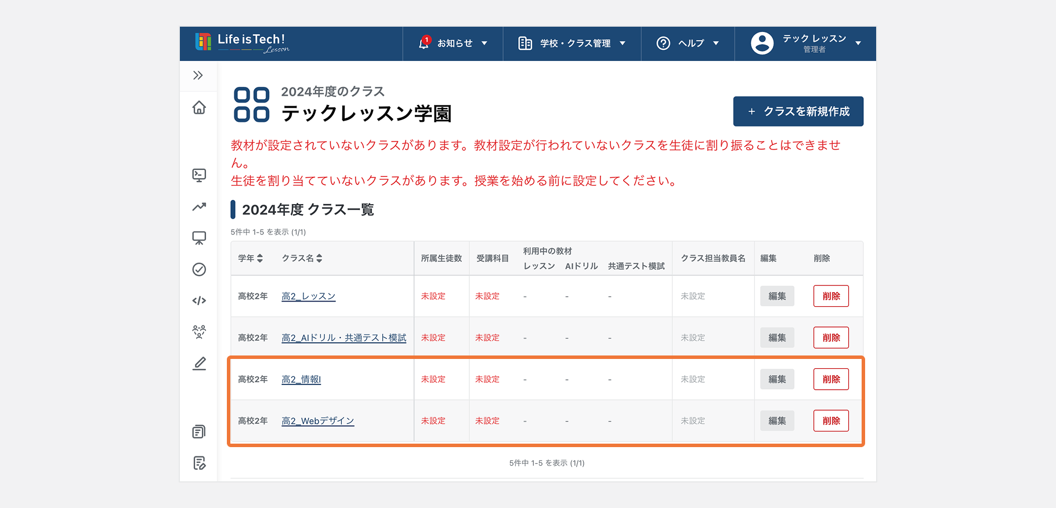Click 共通テスト模試 sub-header
The height and width of the screenshot is (508, 1056).
coord(637,266)
